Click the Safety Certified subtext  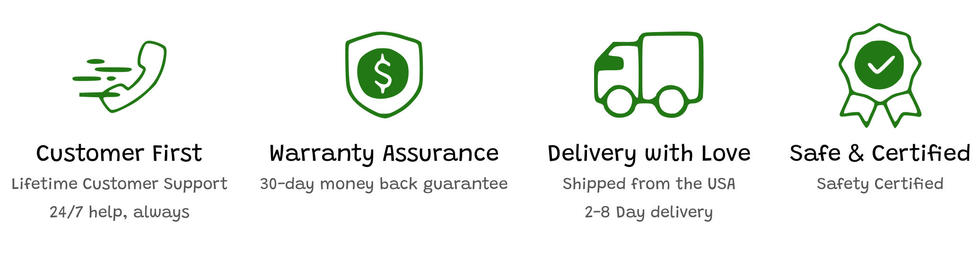pyautogui.click(x=880, y=184)
